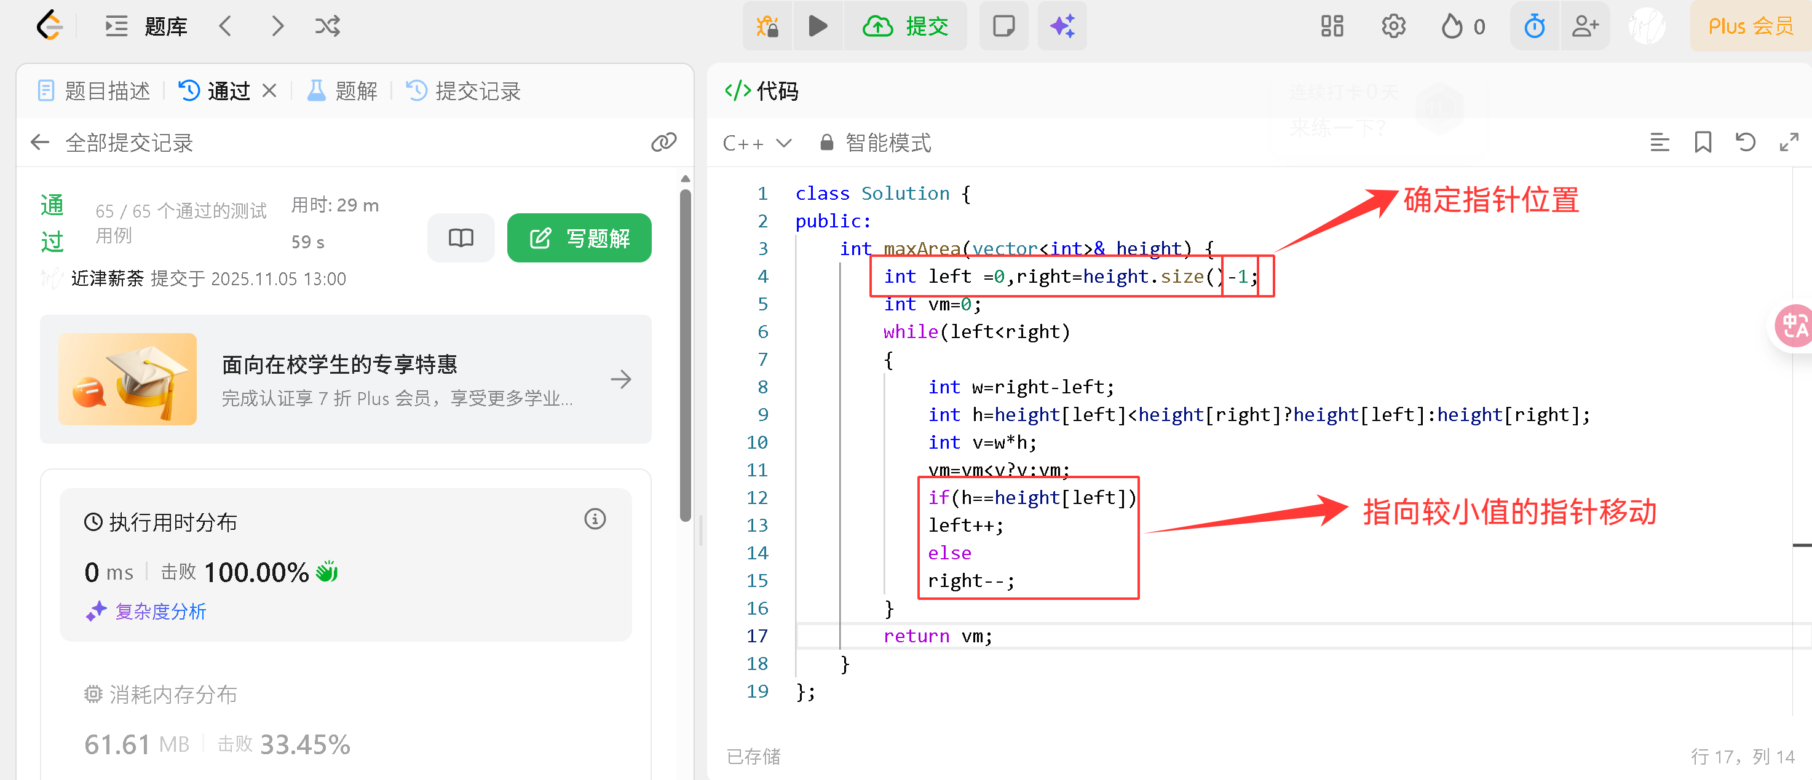Open the layout grid icon
The width and height of the screenshot is (1812, 780).
(1332, 26)
